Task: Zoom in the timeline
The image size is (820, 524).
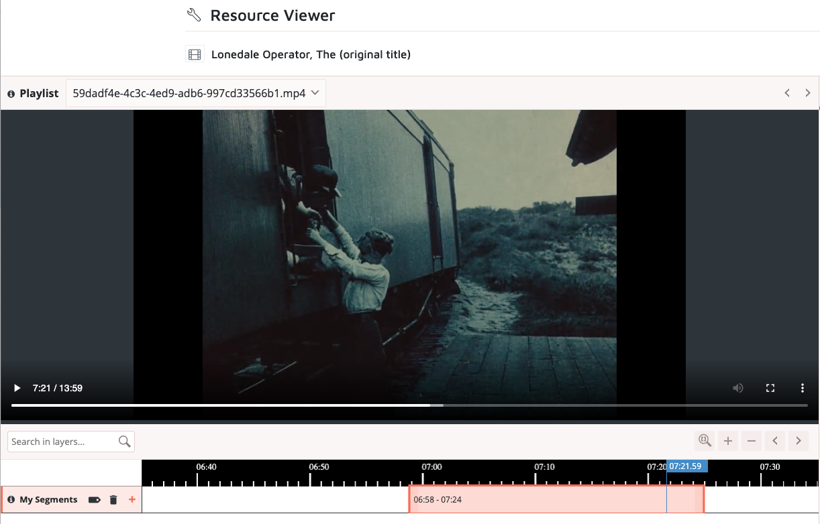Action: point(728,441)
